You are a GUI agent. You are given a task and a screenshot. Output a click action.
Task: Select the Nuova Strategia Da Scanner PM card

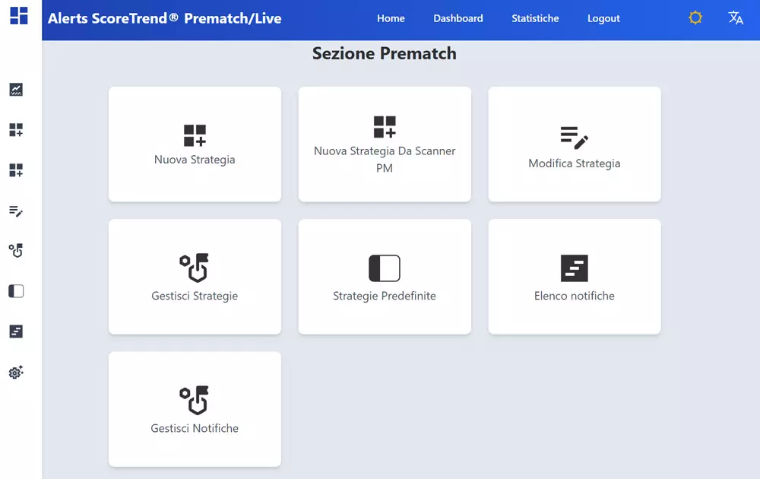385,144
